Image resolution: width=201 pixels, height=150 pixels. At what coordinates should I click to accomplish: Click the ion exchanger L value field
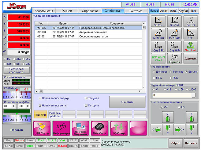coord(8,106)
